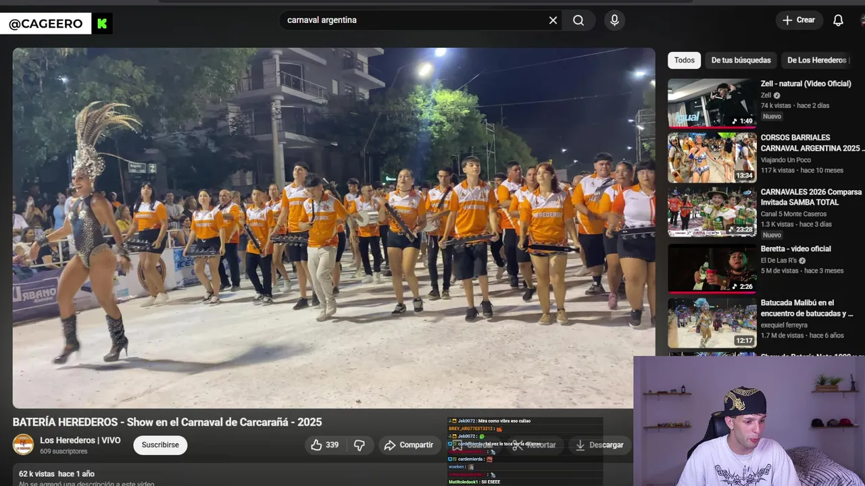Open the notifications bell

point(838,20)
